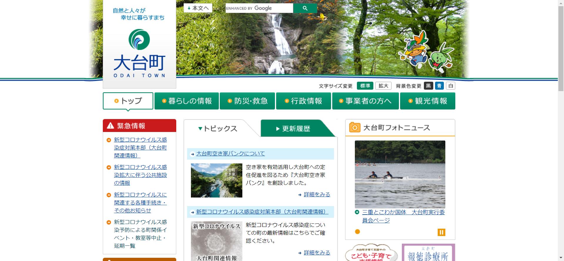Open the 報徳診療所 banner
This screenshot has height=261, width=564.
428,252
